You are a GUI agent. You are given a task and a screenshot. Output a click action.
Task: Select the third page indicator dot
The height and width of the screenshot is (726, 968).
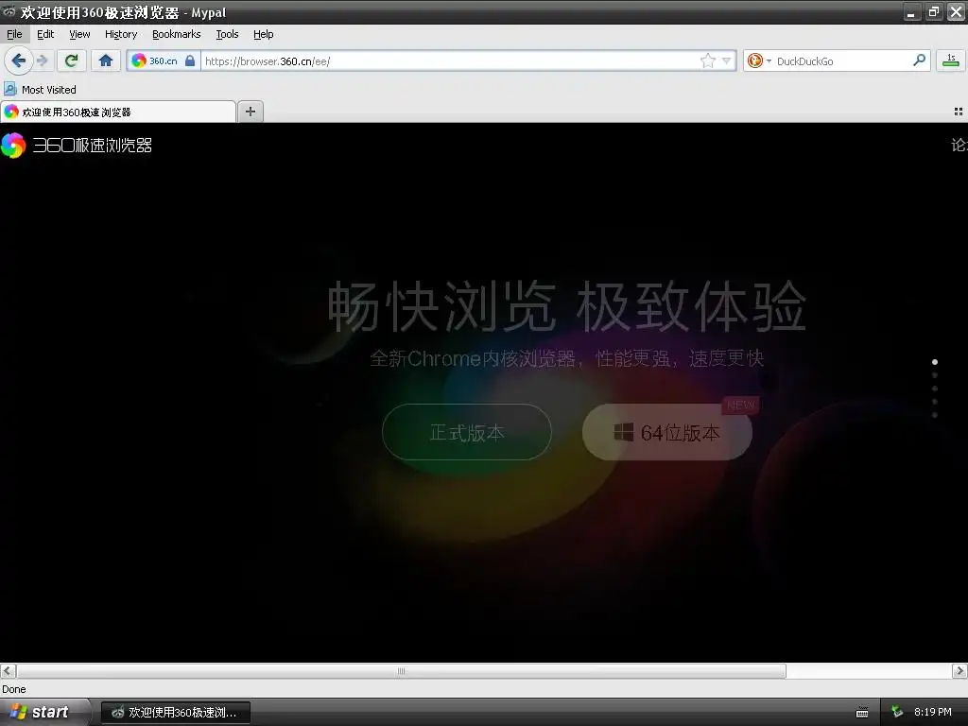coord(935,389)
